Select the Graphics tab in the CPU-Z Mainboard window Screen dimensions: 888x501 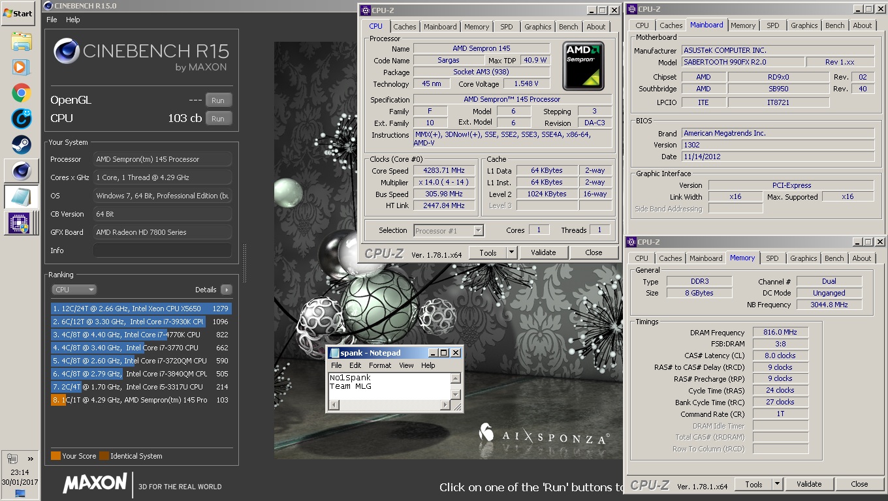pos(804,25)
